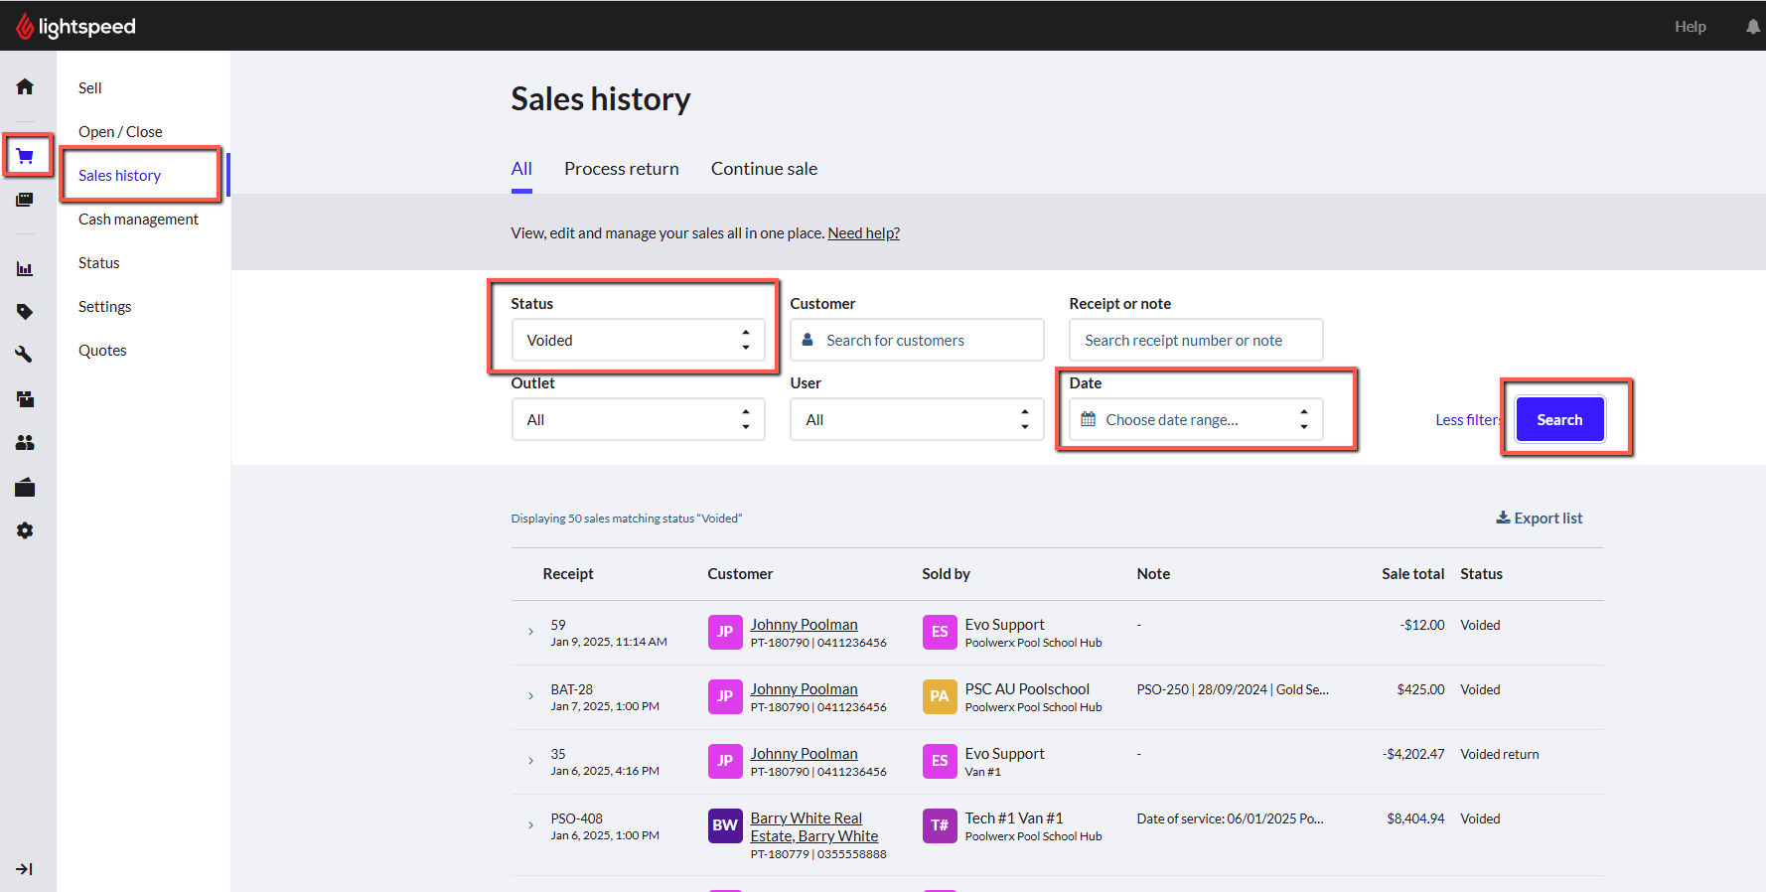Click the ES avatar for receipt 59
The height and width of the screenshot is (892, 1766).
[x=940, y=632]
